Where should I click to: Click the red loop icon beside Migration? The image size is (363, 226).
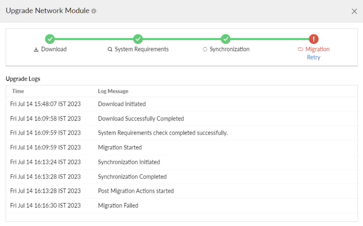pos(300,49)
